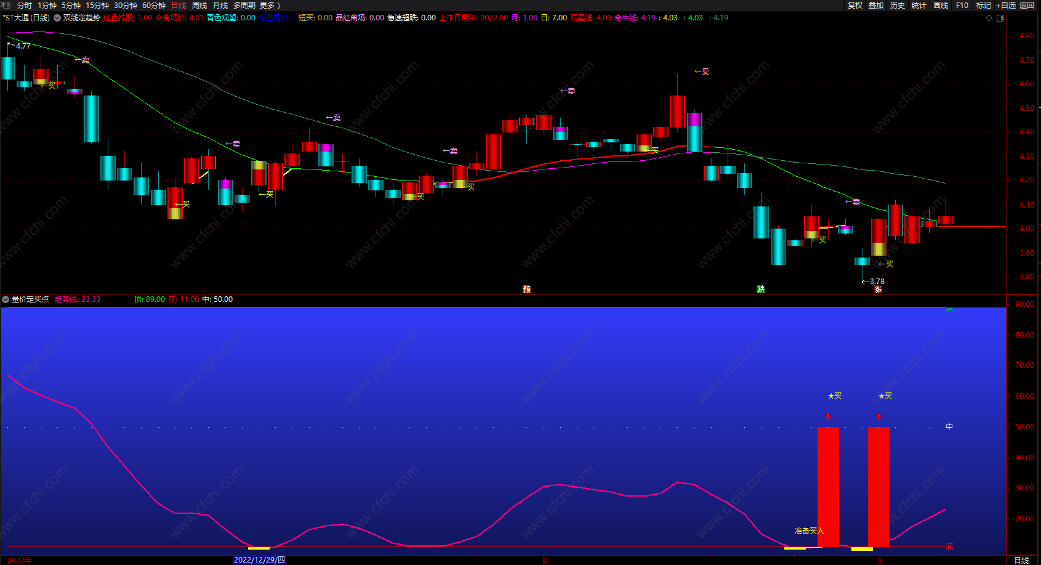
Task: Switch to the 月线 monthly chart
Action: pos(220,6)
